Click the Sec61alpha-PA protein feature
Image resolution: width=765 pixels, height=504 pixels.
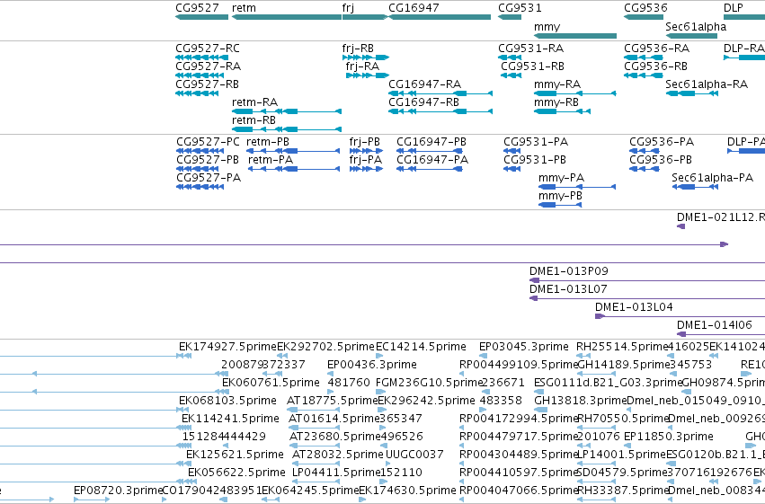point(695,187)
